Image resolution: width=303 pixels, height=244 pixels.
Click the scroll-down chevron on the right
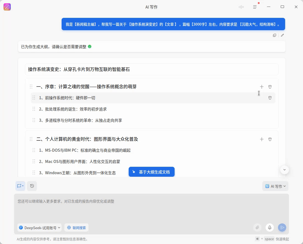(285, 170)
